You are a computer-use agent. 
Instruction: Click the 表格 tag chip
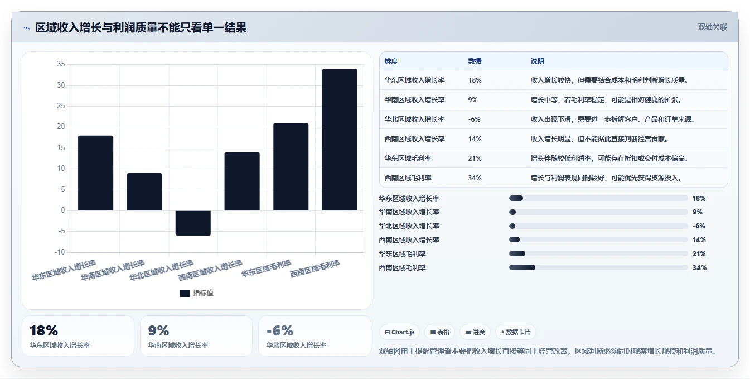pyautogui.click(x=440, y=332)
